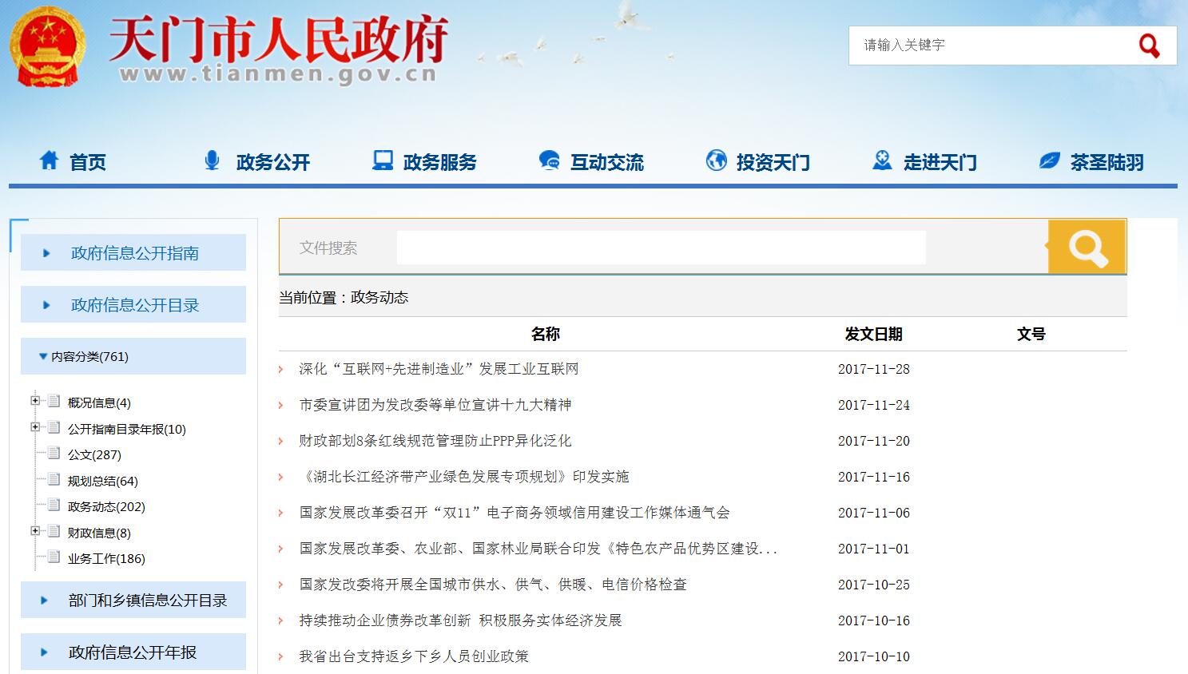Expand the 公开指南目录年报 tree node
Screen dimensions: 1188x674
(35, 427)
